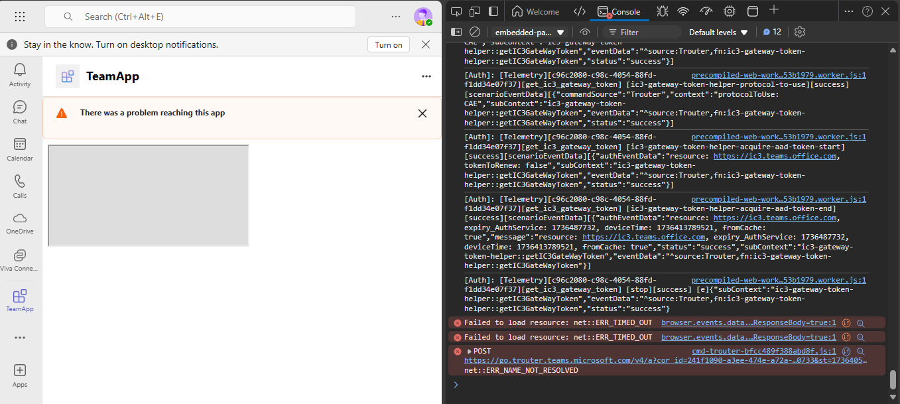
Task: Expand the POST error entry triangle
Action: pos(469,352)
